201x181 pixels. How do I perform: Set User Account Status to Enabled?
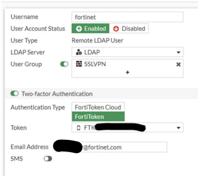(91, 28)
